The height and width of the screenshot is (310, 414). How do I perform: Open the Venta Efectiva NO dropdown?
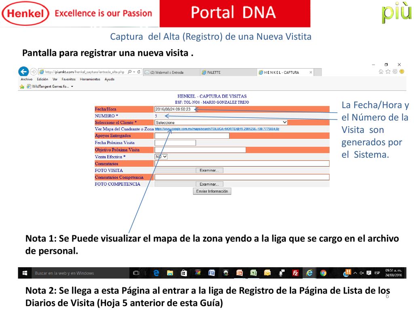(161, 157)
